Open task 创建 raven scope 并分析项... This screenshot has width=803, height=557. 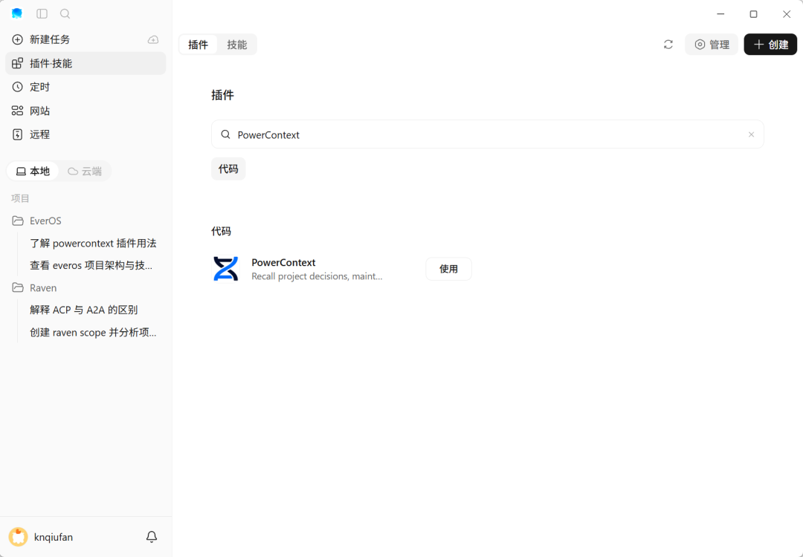coord(93,333)
